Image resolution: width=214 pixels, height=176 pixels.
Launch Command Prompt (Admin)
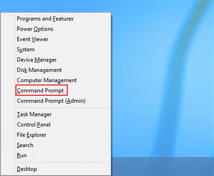click(51, 101)
